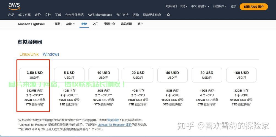Select the 3.50 USD plan card
276x137 pixels.
35,75
